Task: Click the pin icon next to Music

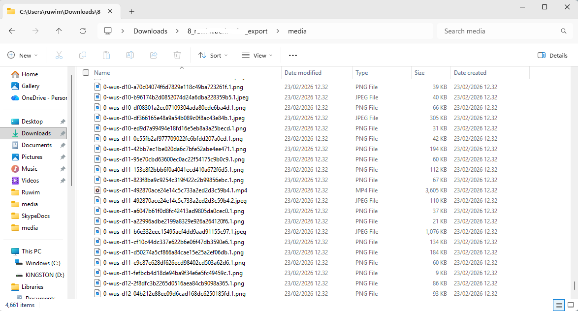Action: click(63, 169)
